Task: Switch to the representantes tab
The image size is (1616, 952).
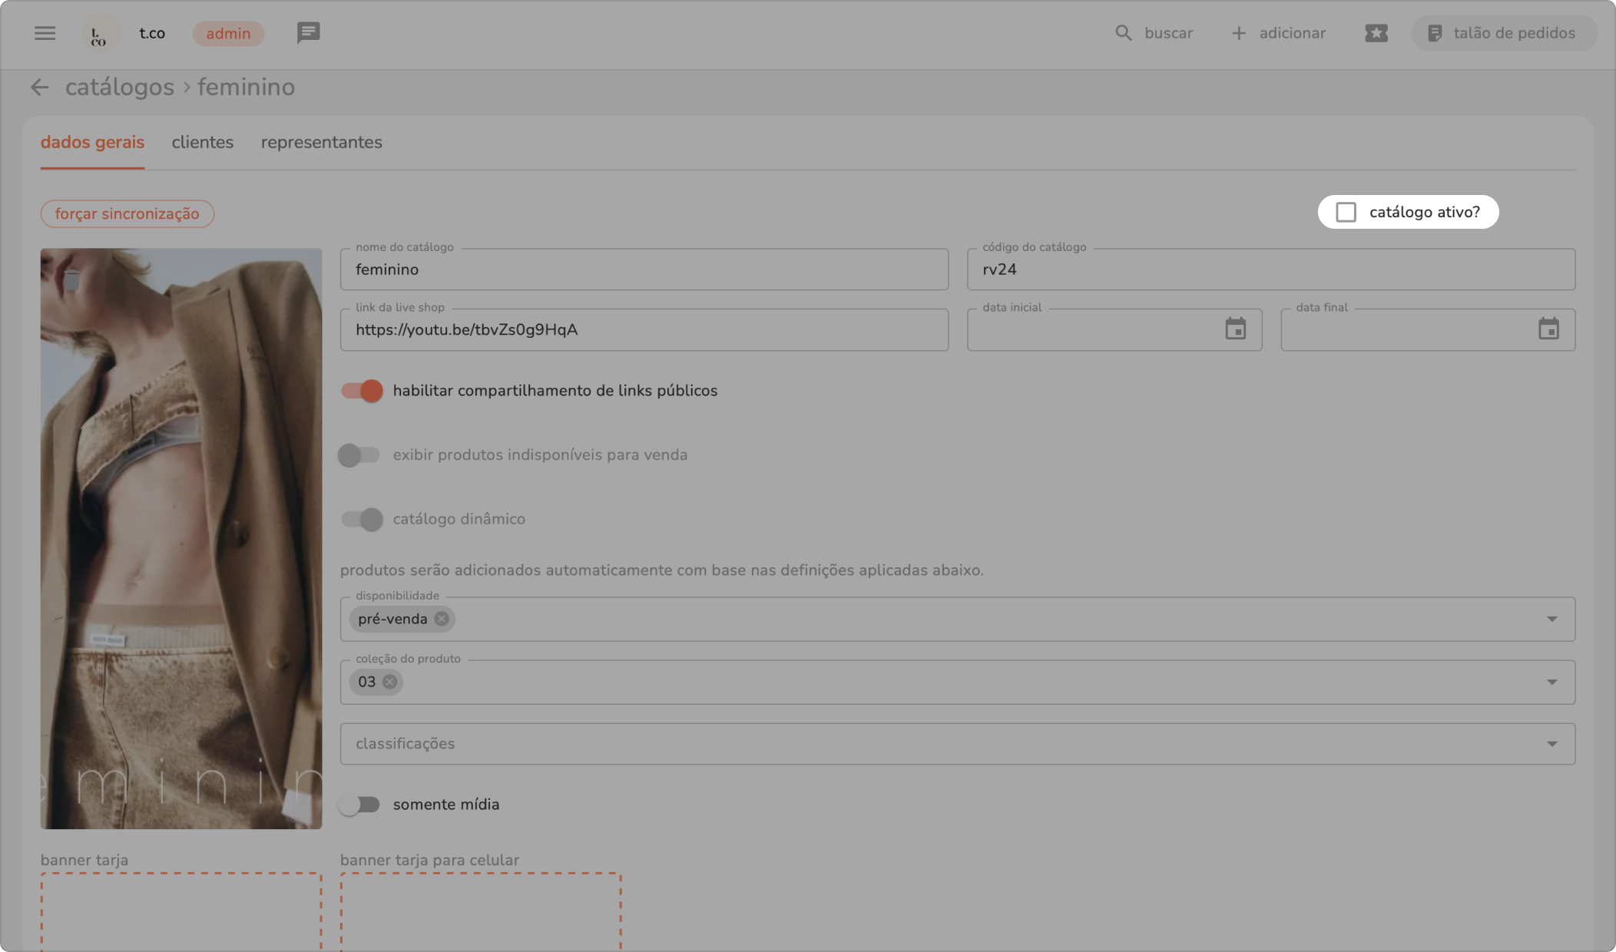Action: coord(321,143)
